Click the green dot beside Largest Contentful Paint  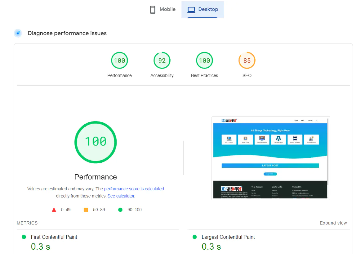[x=194, y=237]
